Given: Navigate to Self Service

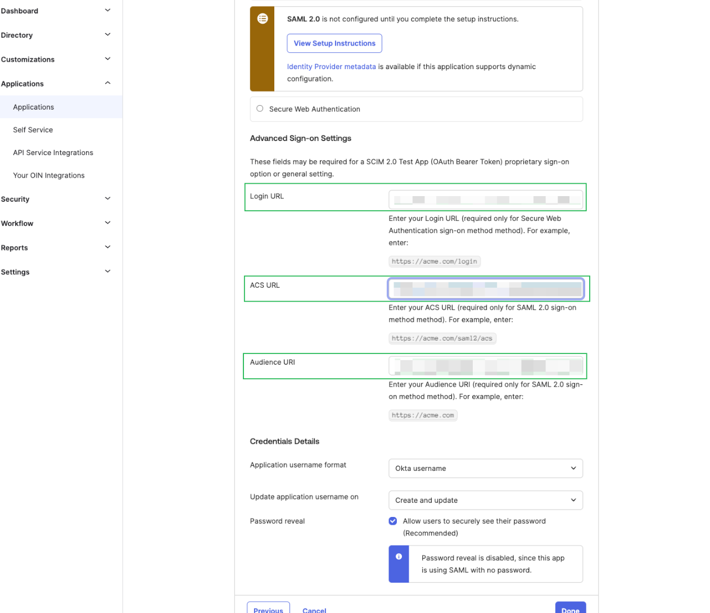Looking at the screenshot, I should pos(33,130).
